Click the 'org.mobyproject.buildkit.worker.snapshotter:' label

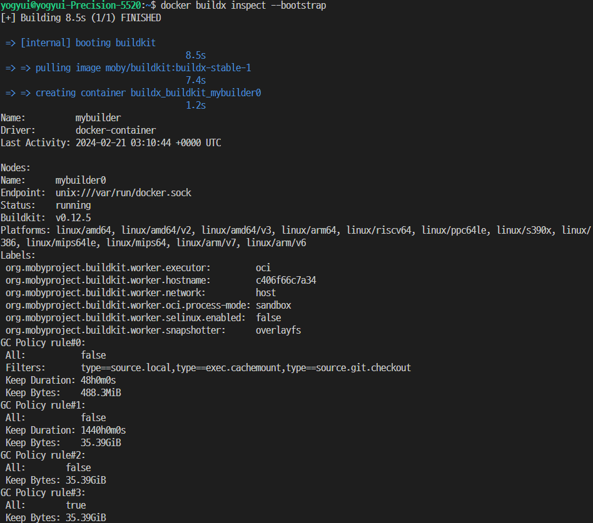[x=115, y=330]
